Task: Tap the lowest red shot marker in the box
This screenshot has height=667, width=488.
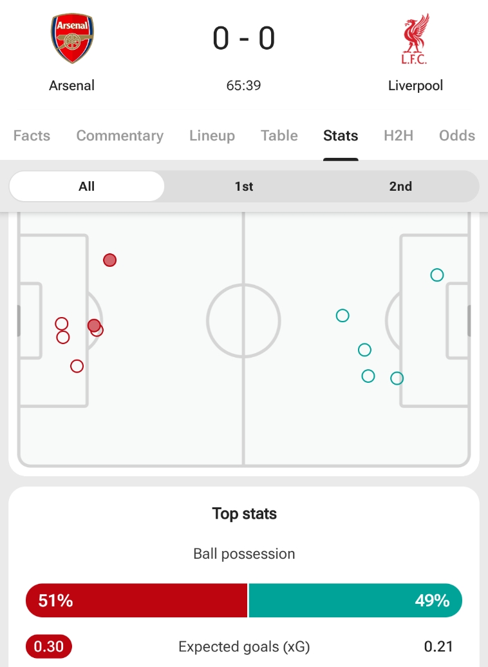Action: (x=77, y=366)
